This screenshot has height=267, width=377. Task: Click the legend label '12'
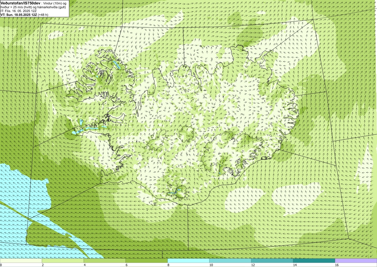click(253, 265)
